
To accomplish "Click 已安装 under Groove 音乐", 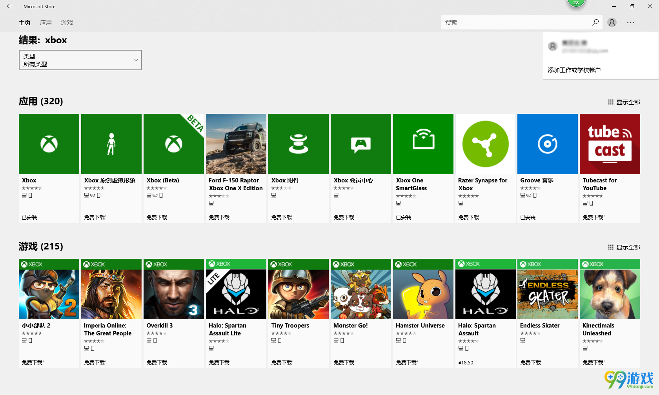I will click(x=528, y=217).
